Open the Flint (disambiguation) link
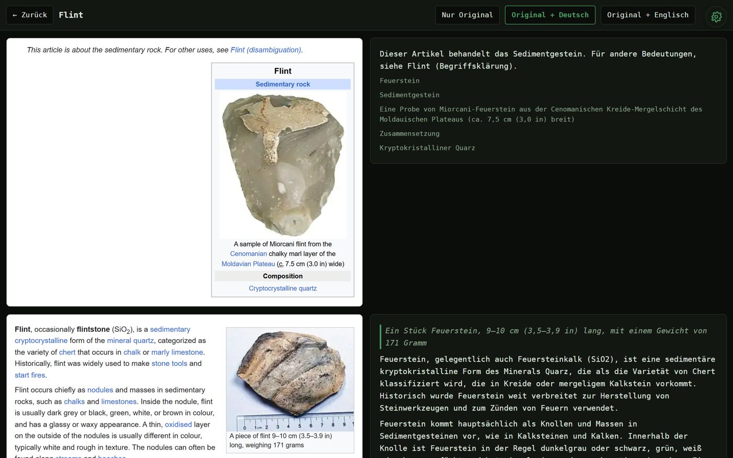Image resolution: width=733 pixels, height=458 pixels. click(266, 50)
